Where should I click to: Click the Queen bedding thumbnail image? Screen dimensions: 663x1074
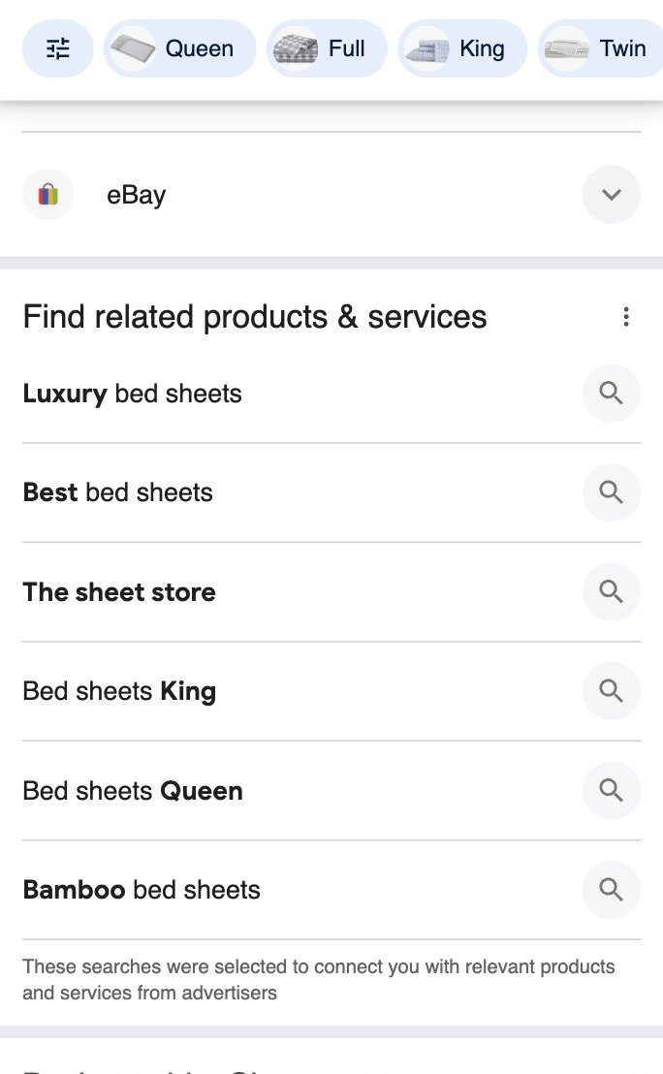[131, 47]
